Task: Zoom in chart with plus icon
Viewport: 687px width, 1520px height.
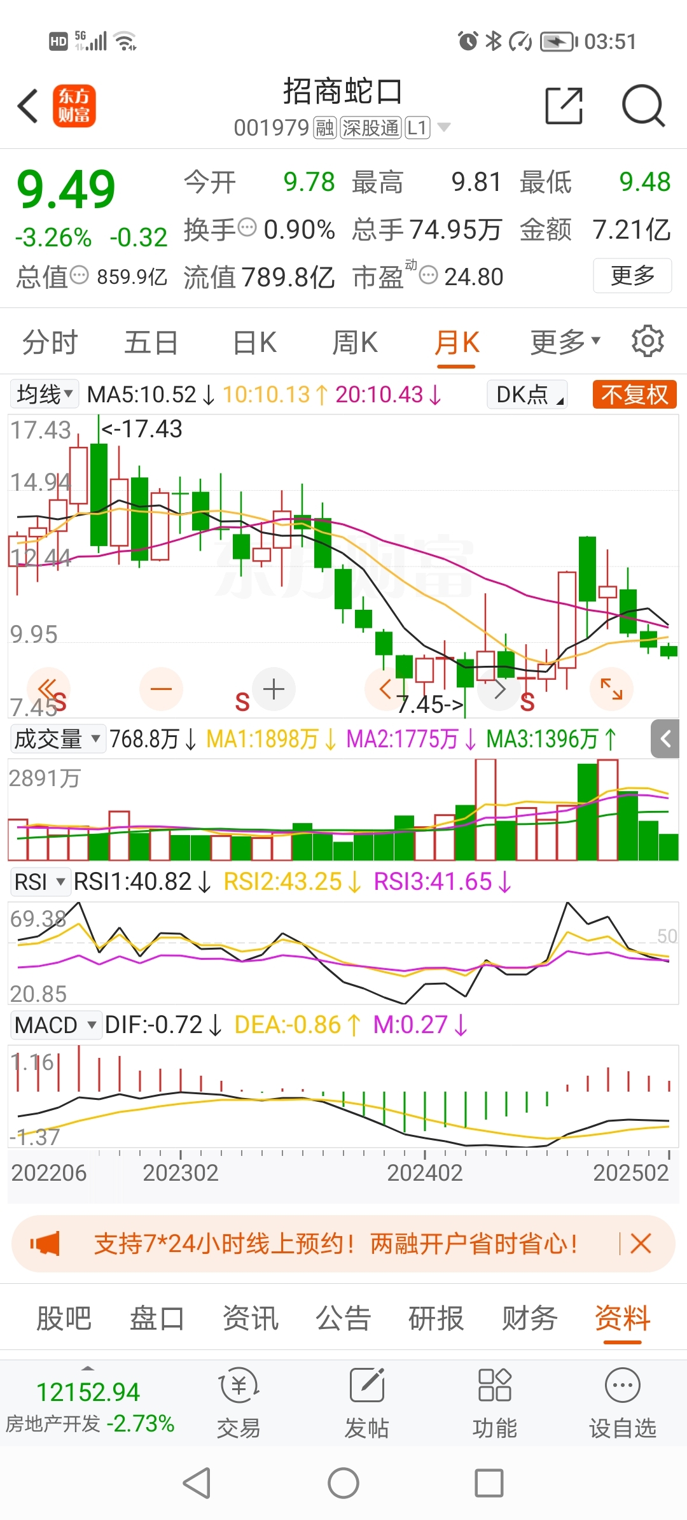Action: 274,689
